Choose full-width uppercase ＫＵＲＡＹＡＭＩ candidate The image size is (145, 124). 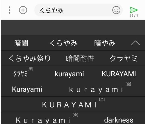[x=69, y=105]
